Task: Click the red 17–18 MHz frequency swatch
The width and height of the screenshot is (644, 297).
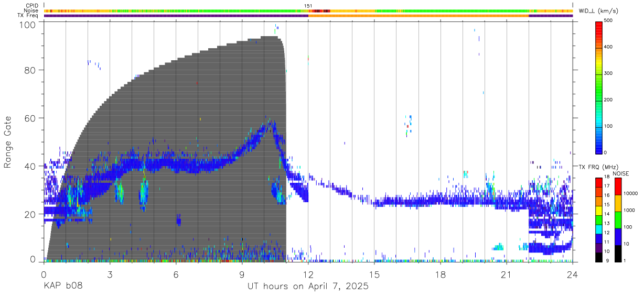Action: click(599, 183)
